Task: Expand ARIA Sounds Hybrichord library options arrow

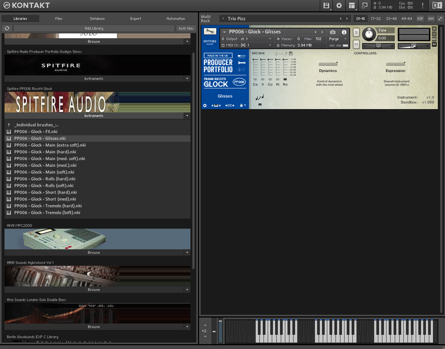Action: click(187, 290)
